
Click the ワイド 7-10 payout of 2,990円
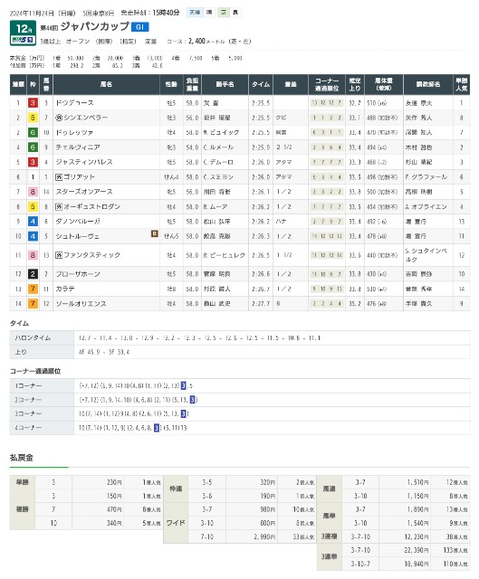point(264,536)
